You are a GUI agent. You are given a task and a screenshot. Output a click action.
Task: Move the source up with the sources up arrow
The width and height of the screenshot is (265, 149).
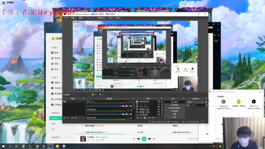(149, 118)
